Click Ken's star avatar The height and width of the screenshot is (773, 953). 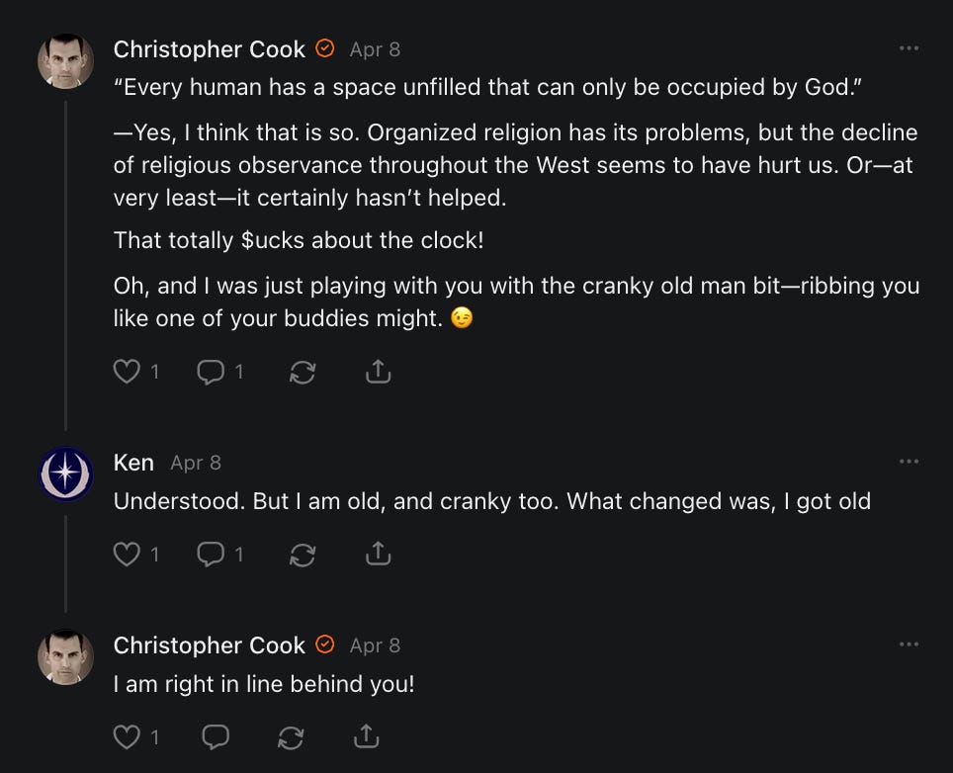pyautogui.click(x=65, y=474)
